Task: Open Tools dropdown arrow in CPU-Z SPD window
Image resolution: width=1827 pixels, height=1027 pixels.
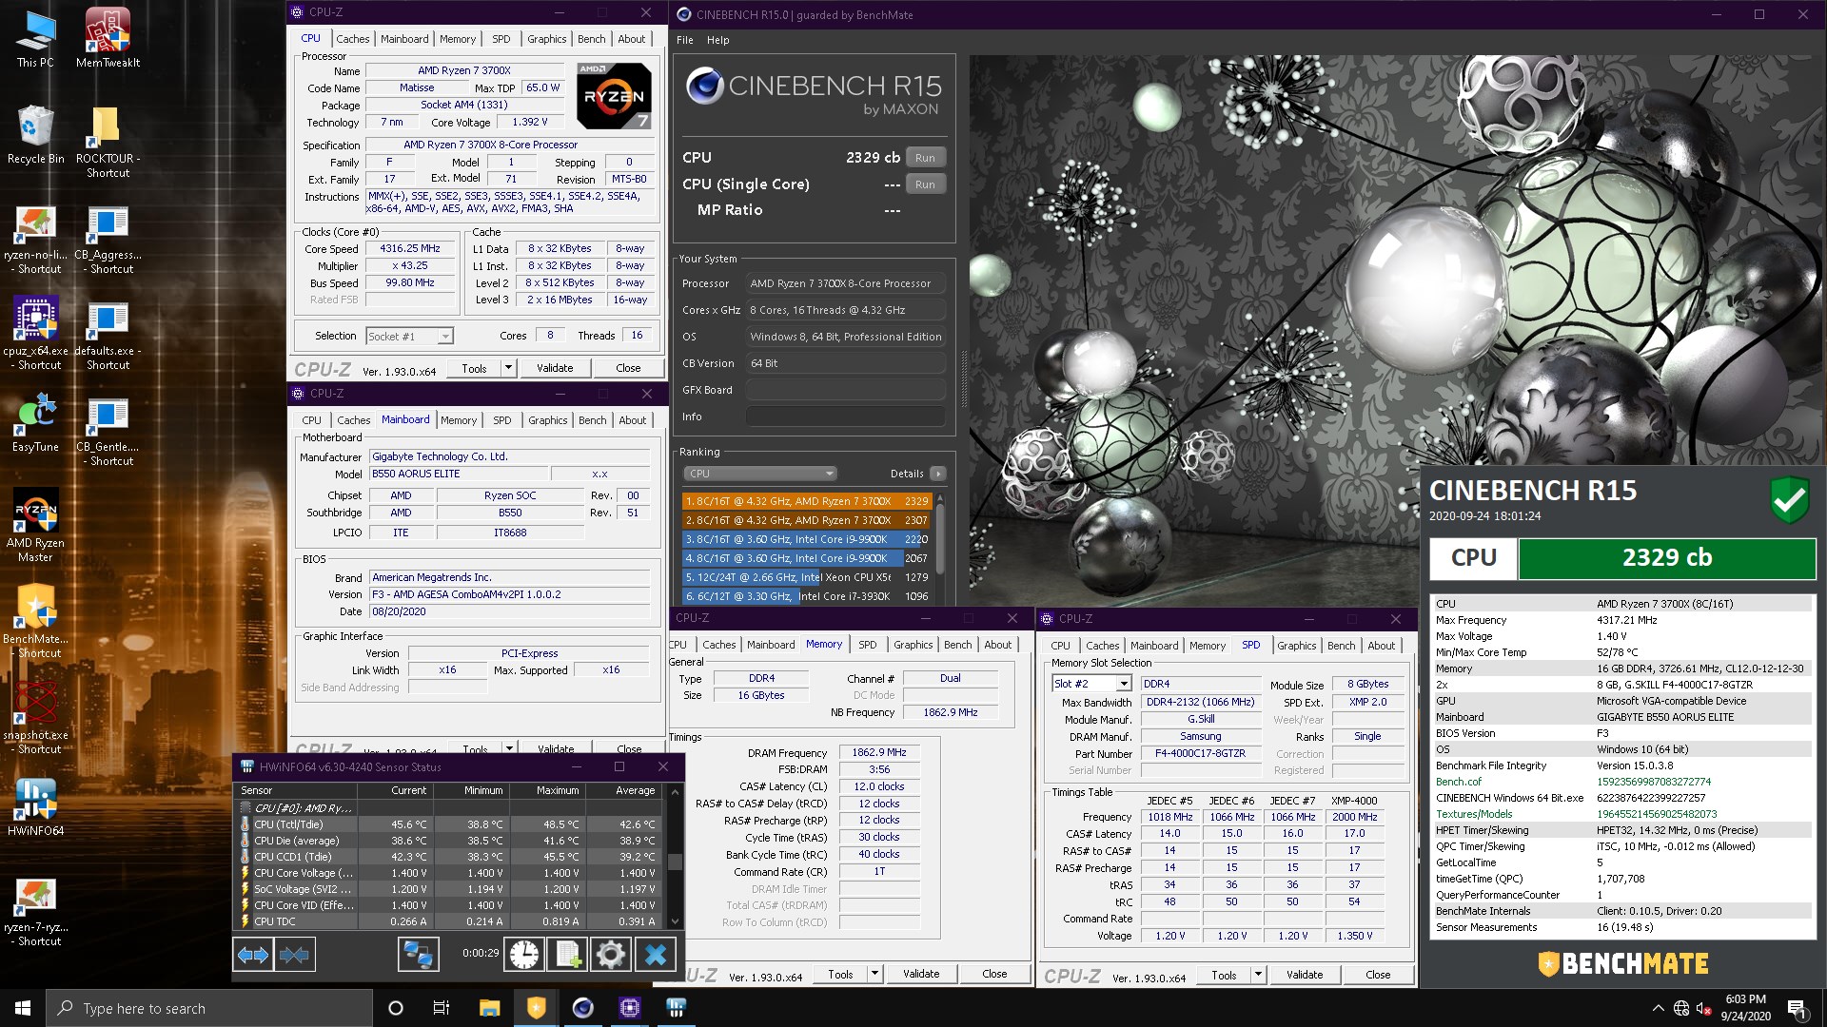Action: click(x=1258, y=975)
